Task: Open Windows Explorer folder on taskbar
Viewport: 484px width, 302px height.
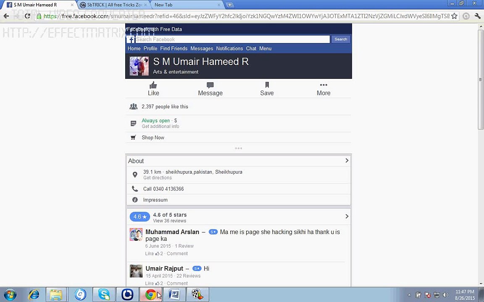Action: click(x=56, y=295)
